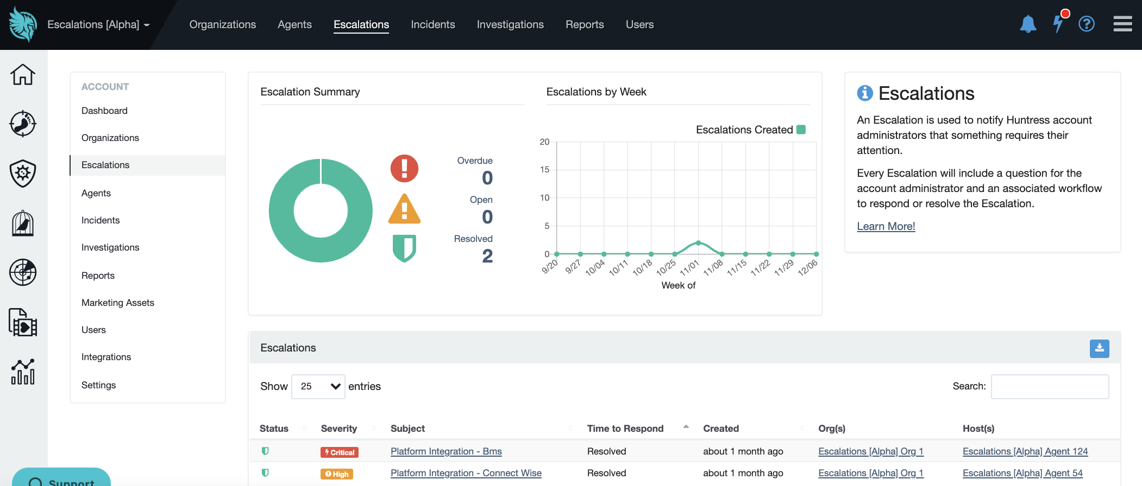Sort table by Time to Respond column
Image resolution: width=1142 pixels, height=486 pixels.
click(638, 429)
